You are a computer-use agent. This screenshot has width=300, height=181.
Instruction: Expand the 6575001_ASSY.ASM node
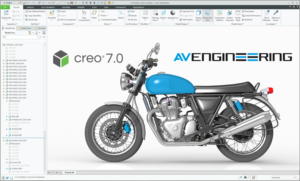pyautogui.click(x=4, y=64)
